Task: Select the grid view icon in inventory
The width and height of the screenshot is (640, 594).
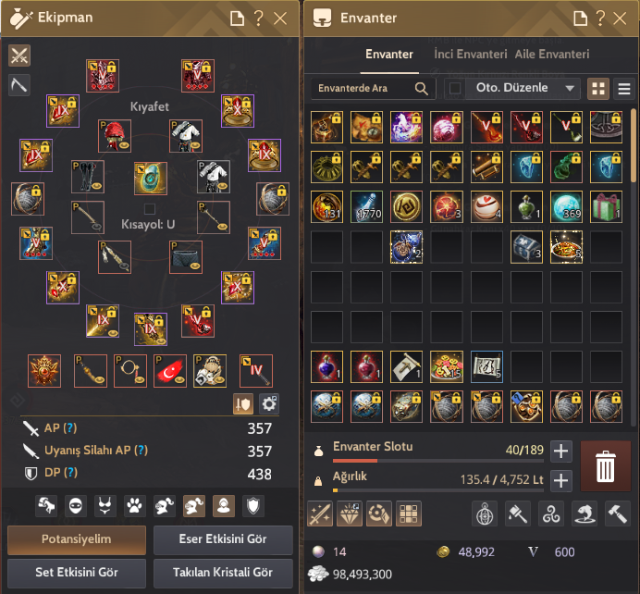Action: 598,89
